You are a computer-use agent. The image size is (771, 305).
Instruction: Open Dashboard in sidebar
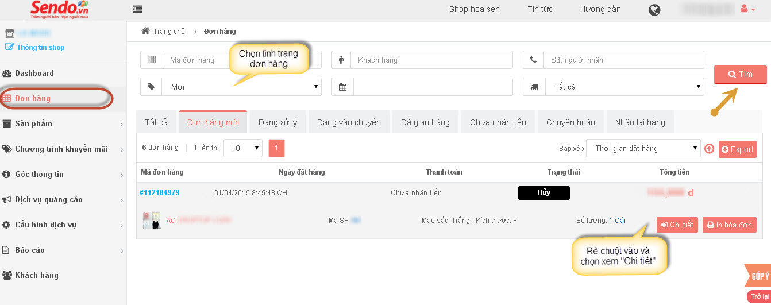34,73
